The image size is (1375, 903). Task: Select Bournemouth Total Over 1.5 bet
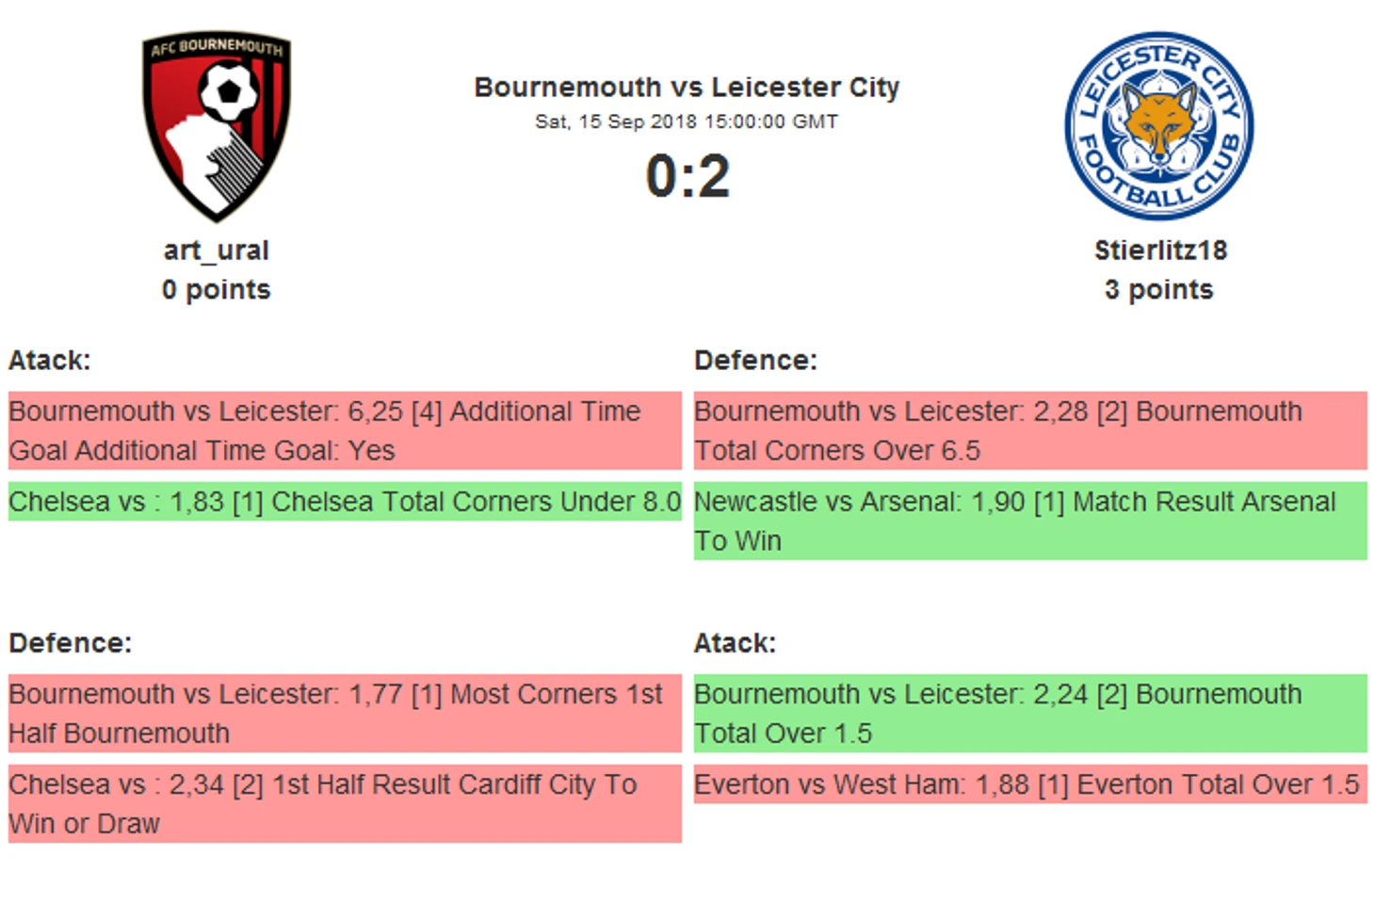tap(1030, 713)
